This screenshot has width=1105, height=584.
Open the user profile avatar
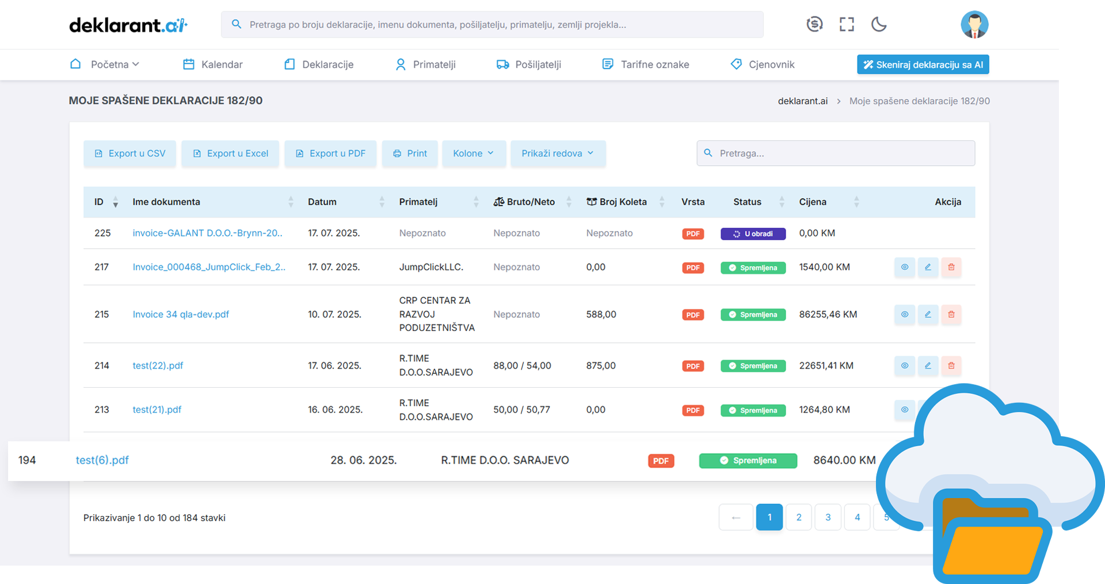(974, 25)
